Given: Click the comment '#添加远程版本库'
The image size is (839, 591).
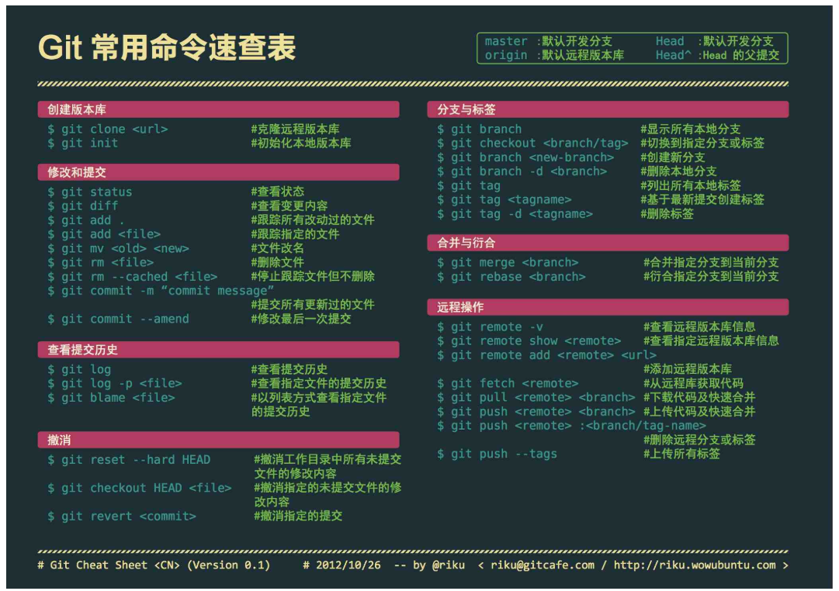Looking at the screenshot, I should coord(688,370).
